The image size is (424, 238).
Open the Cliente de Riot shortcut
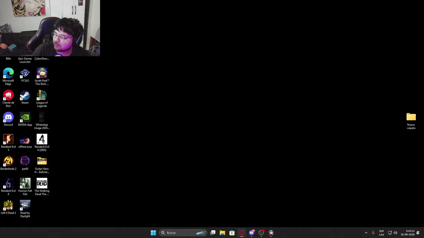8,99
